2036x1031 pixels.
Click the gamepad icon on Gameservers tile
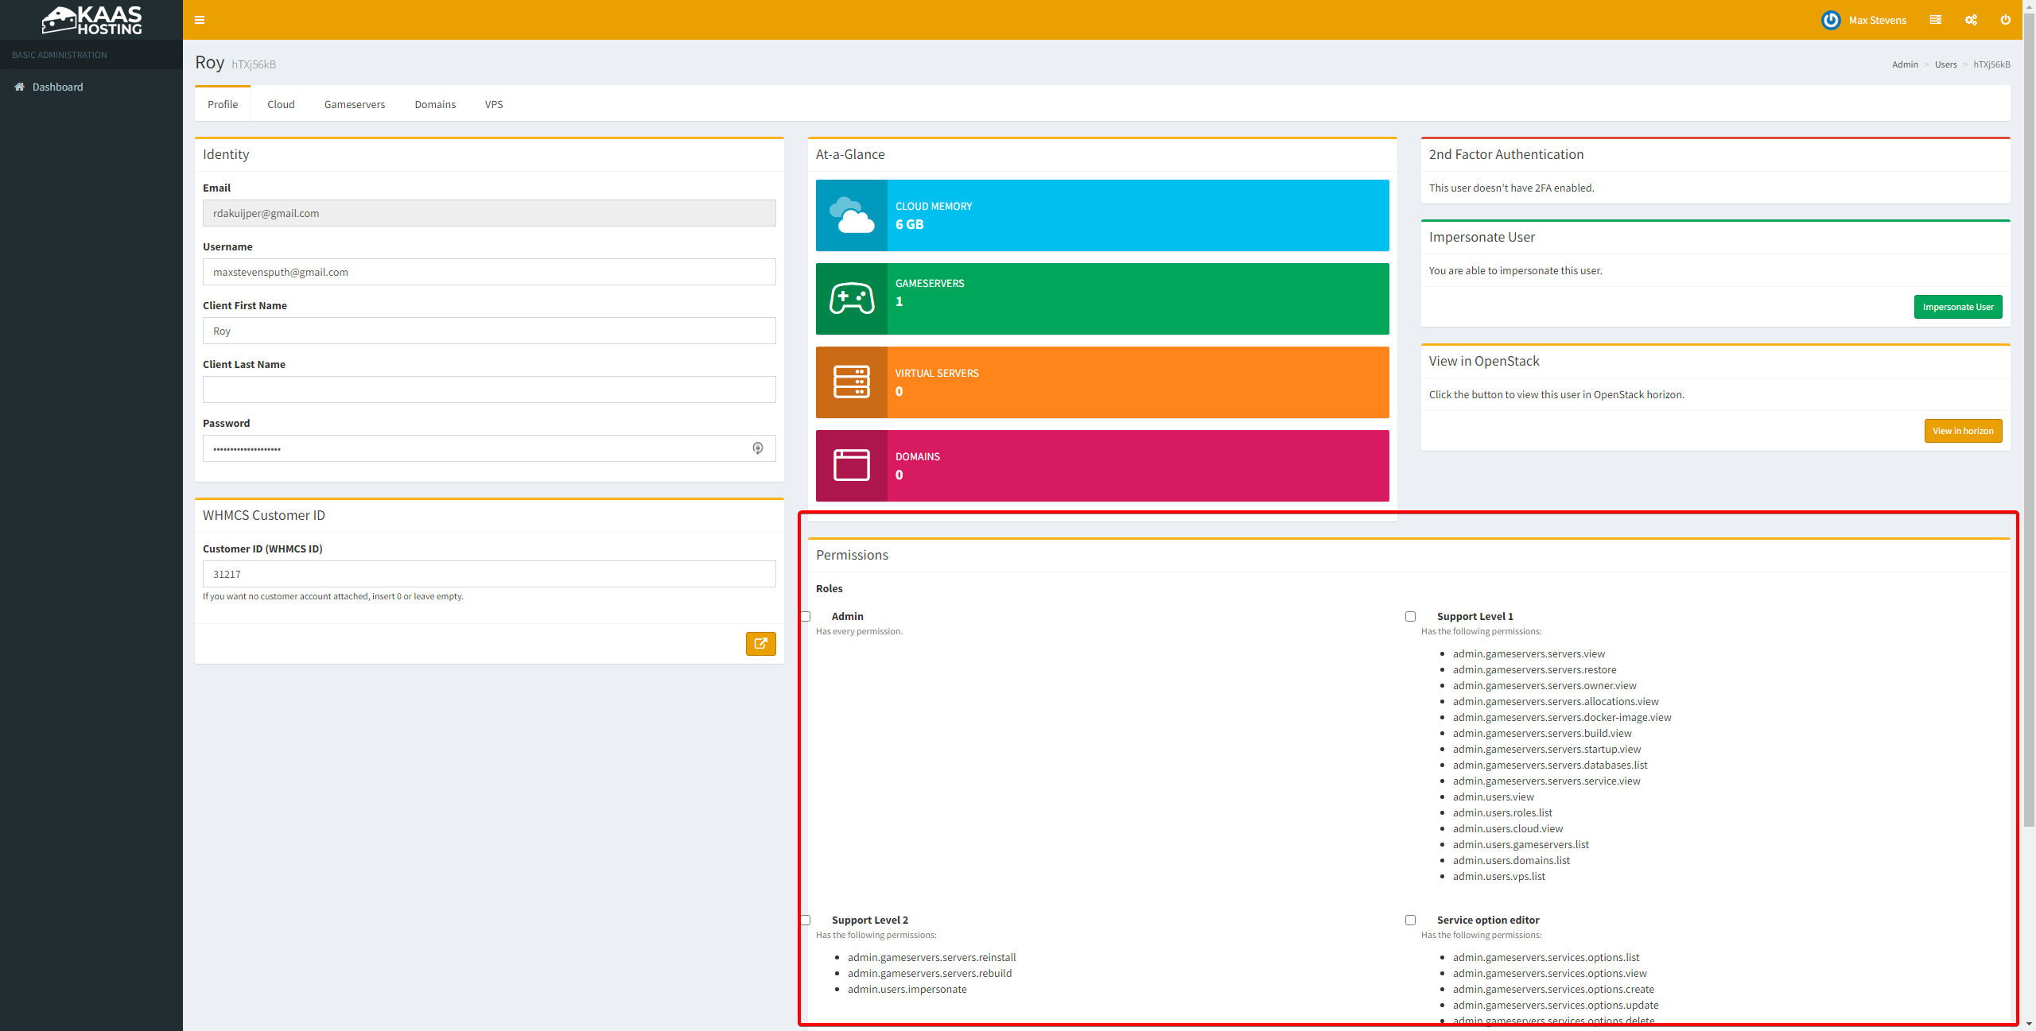tap(852, 299)
